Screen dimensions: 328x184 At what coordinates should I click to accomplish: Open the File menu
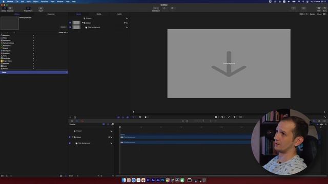tap(17, 2)
